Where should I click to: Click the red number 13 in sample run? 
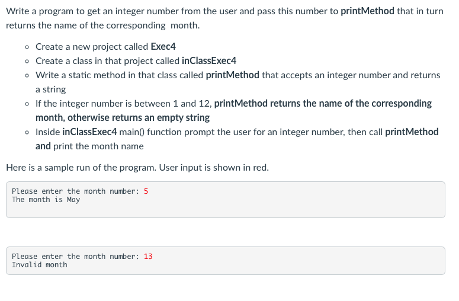148,257
